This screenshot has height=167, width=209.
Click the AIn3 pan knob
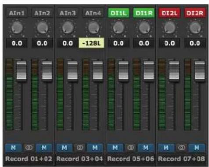pyautogui.click(x=68, y=28)
